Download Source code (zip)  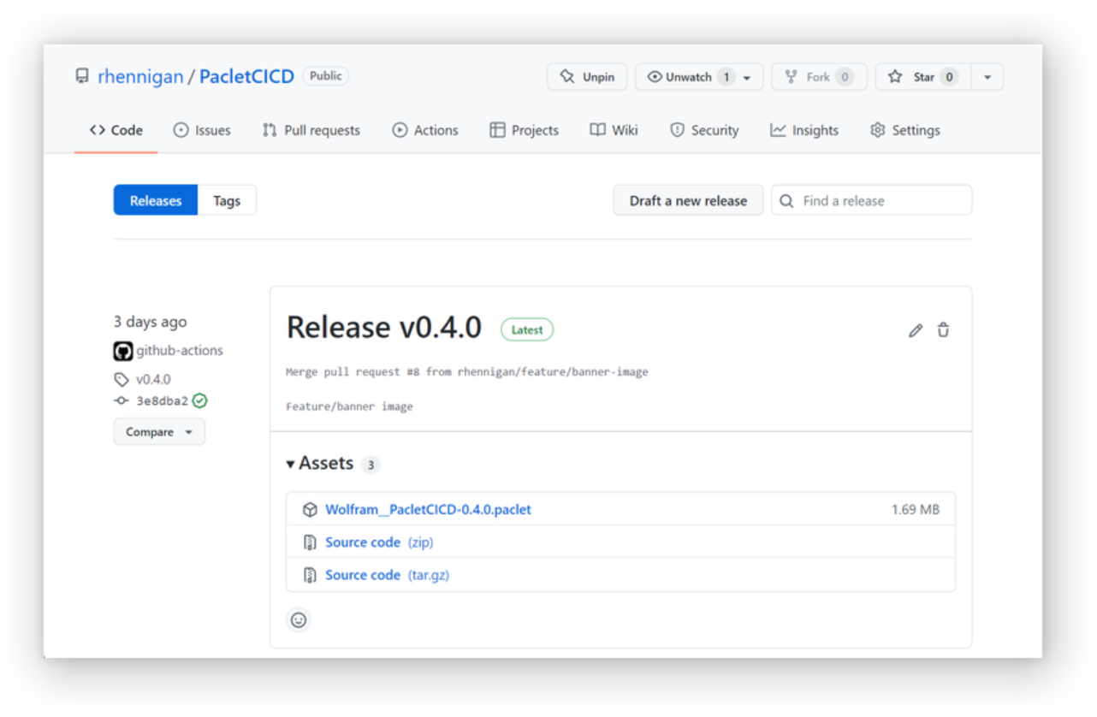tap(363, 542)
